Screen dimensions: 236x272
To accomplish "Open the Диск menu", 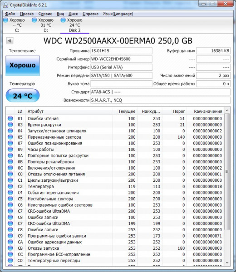I will (x=73, y=14).
